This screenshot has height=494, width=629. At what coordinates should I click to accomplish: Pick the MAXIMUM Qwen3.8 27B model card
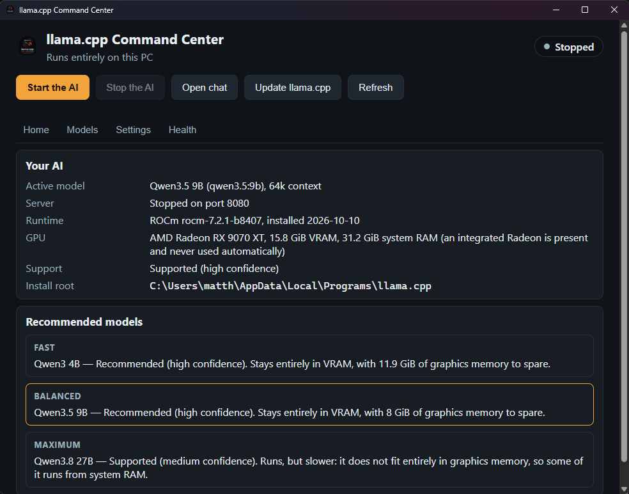309,459
